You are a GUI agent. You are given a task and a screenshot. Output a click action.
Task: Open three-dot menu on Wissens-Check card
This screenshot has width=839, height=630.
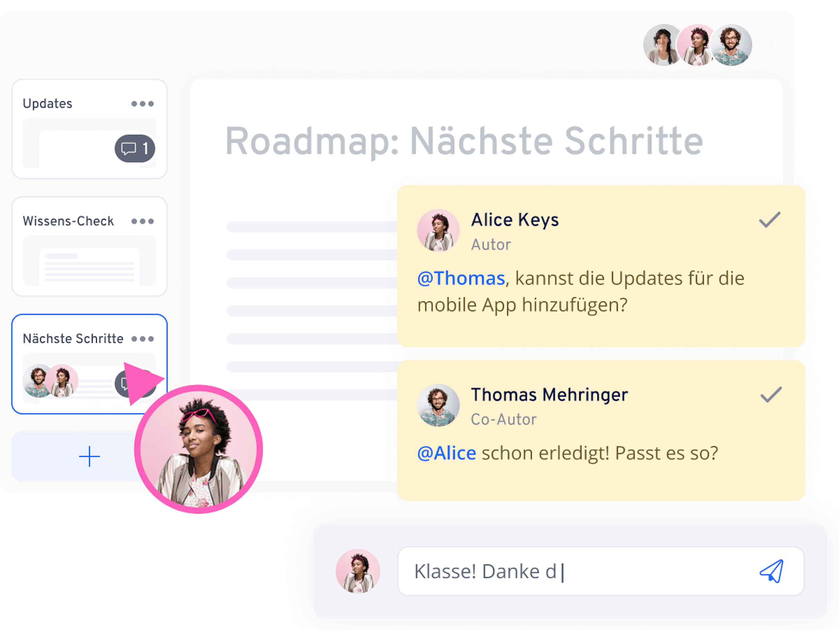143,221
